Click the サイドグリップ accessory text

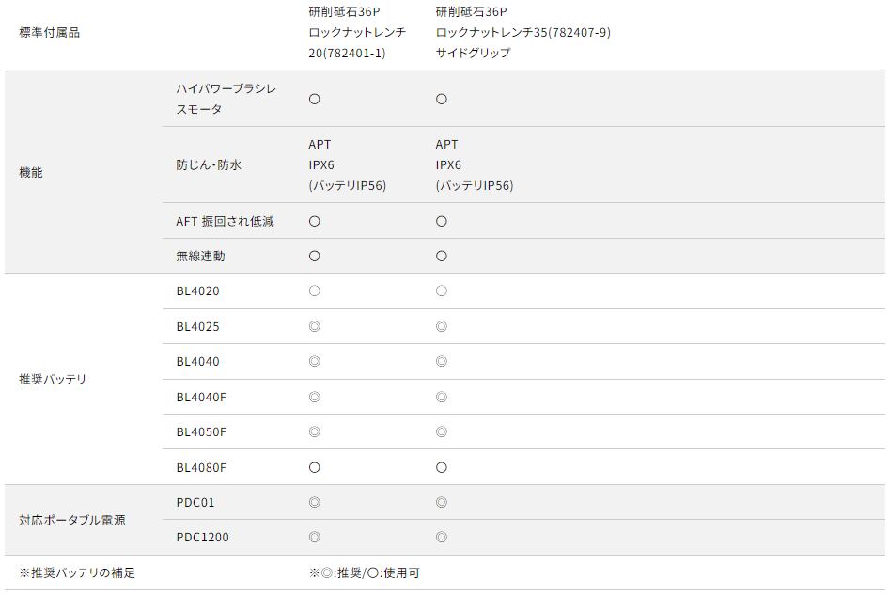pos(473,53)
